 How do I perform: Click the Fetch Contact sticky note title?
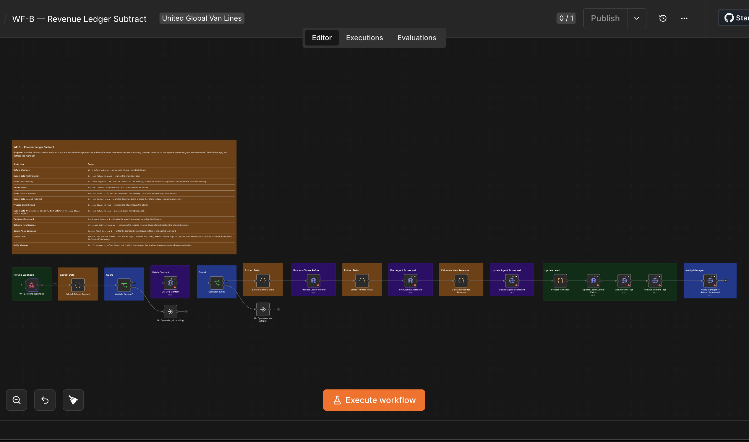click(160, 272)
